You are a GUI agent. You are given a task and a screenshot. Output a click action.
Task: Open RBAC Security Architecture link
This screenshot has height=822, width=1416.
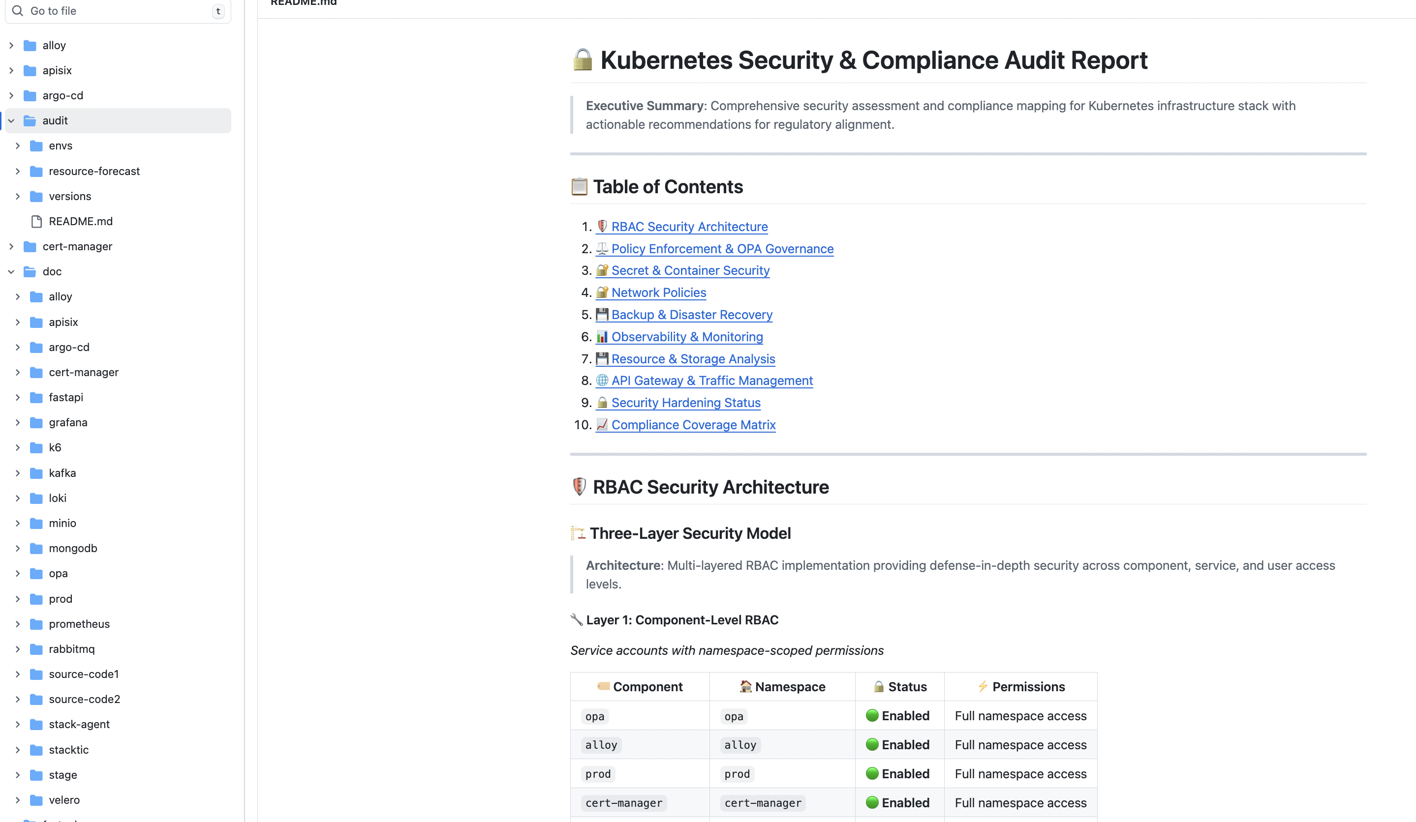(x=689, y=226)
